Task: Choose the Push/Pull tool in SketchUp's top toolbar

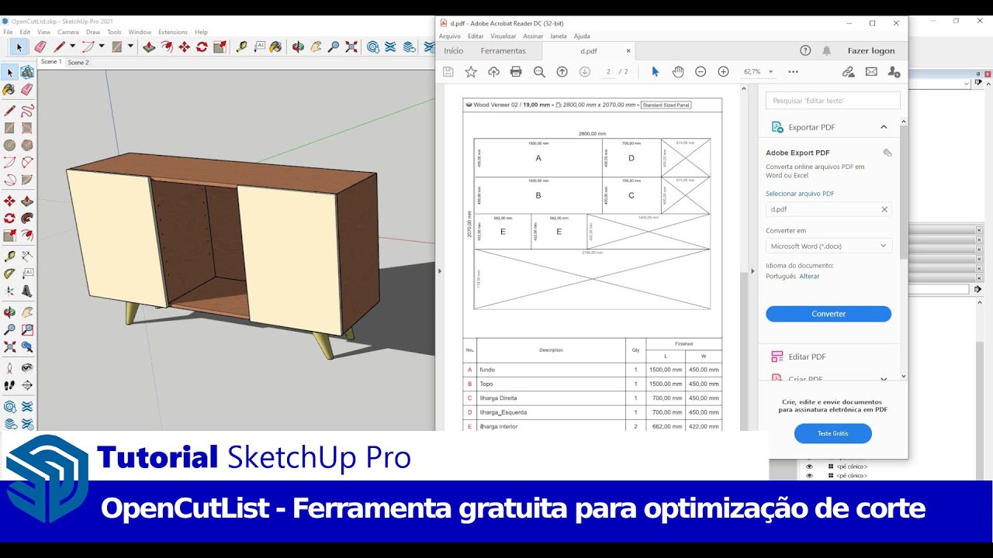Action: coord(149,47)
